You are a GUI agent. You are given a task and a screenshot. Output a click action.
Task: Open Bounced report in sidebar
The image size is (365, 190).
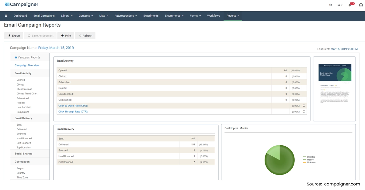pos(21,134)
